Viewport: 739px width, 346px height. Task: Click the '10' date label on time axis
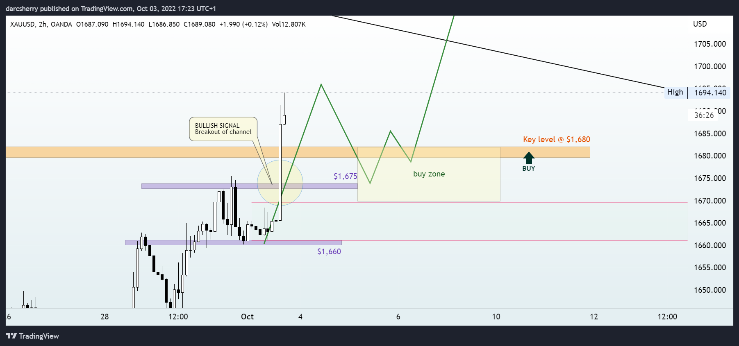click(496, 317)
